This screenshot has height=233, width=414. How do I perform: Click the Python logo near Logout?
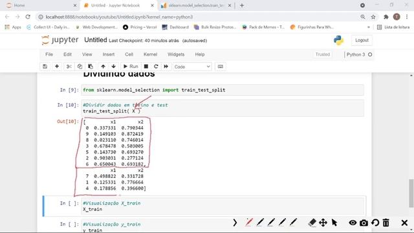[x=338, y=40]
